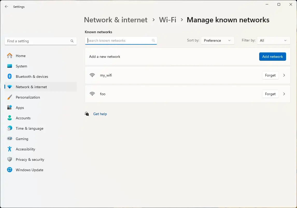Open the Sort by Preference dropdown

(218, 40)
